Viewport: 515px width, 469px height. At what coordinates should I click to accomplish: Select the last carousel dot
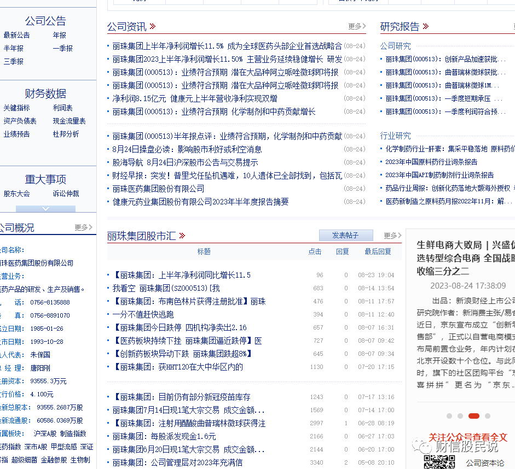(x=488, y=416)
